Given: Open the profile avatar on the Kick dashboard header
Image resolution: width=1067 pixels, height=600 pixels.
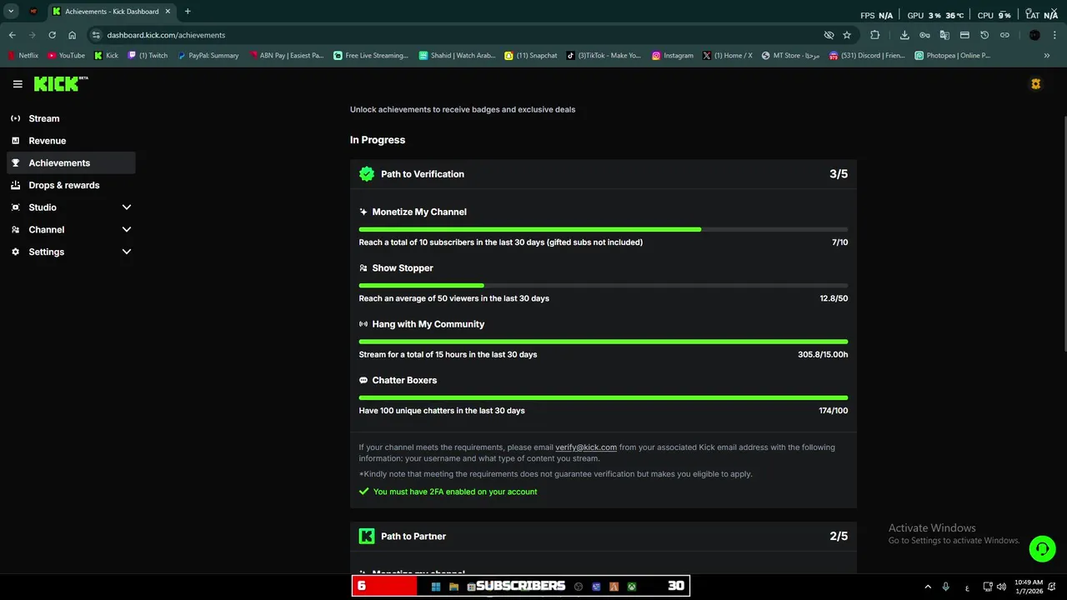Looking at the screenshot, I should point(1035,84).
